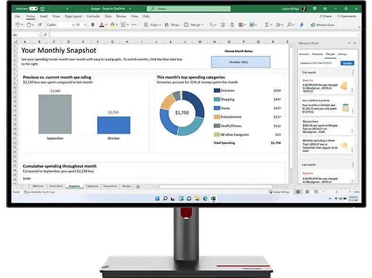The height and width of the screenshot is (278, 372).
Task: Open the Quick Access Toolbar customize arrow
Action: tap(67, 9)
